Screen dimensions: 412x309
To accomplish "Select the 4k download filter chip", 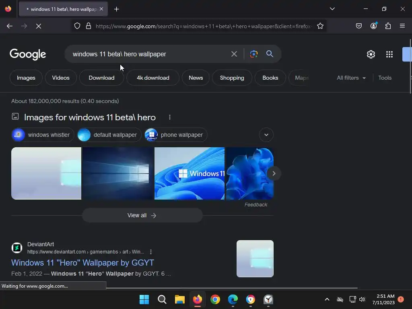I will tap(153, 78).
